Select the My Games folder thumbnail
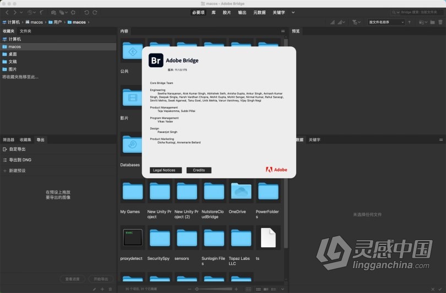This screenshot has height=293, width=446. (x=133, y=191)
